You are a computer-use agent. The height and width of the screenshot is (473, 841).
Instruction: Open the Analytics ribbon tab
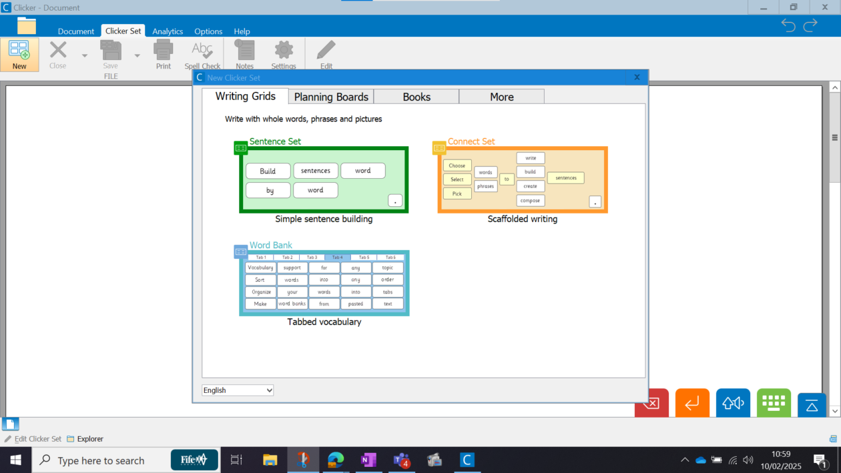pos(168,31)
